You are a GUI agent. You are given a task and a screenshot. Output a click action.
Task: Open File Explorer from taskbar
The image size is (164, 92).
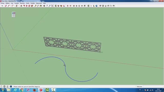[9, 90]
